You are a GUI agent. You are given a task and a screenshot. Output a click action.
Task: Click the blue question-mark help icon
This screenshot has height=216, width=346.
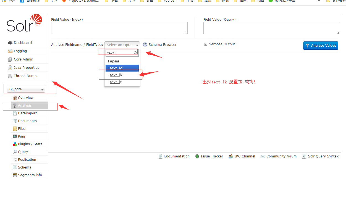click(145, 44)
